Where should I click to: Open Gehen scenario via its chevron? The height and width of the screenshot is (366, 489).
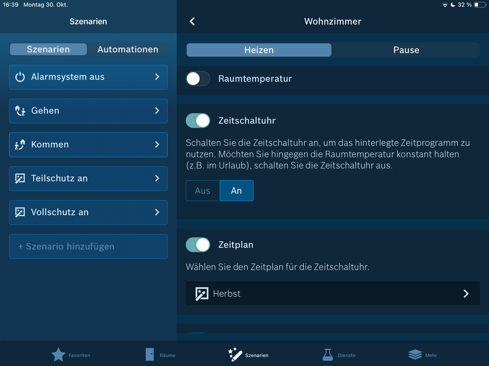157,111
